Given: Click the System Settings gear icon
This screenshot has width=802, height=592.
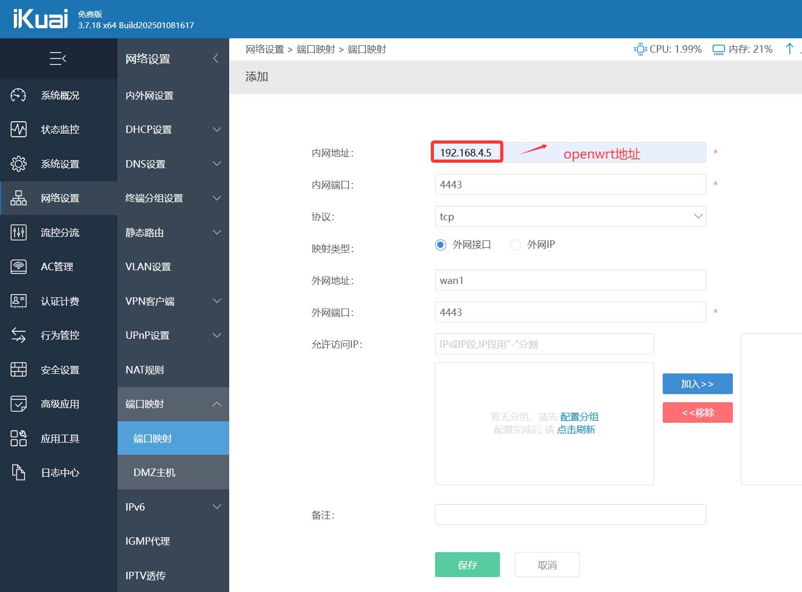Looking at the screenshot, I should tap(19, 164).
